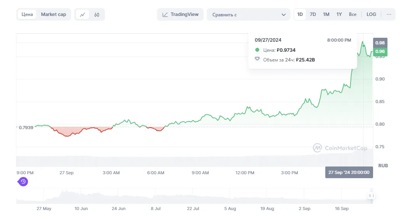Click the green price dot in tooltip
The image size is (403, 219).
coord(257,50)
